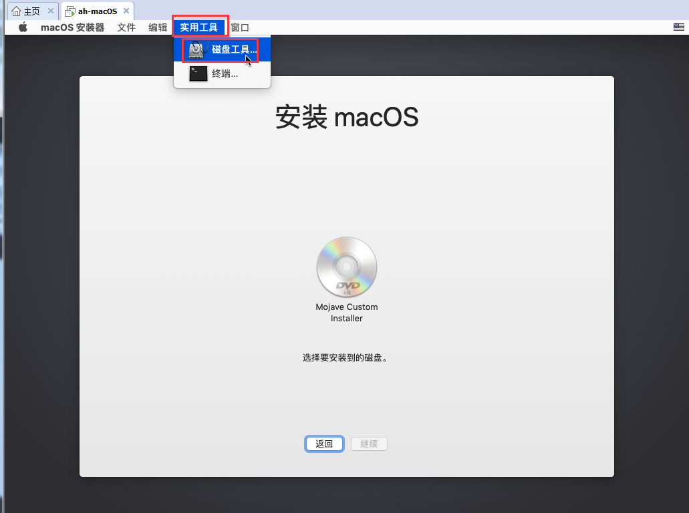Open the Apple logo menu
Screen dimensions: 689x513
pyautogui.click(x=23, y=27)
